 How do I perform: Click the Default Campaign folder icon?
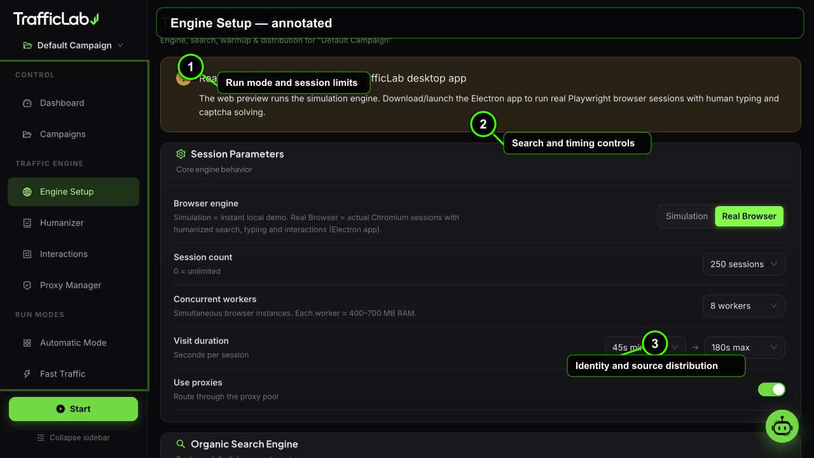pyautogui.click(x=27, y=45)
